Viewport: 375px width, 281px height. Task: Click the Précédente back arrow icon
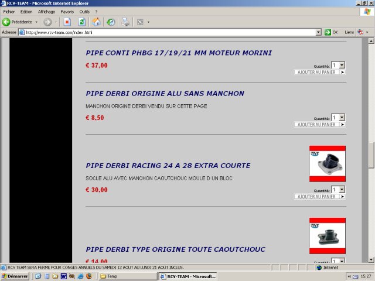(6, 22)
